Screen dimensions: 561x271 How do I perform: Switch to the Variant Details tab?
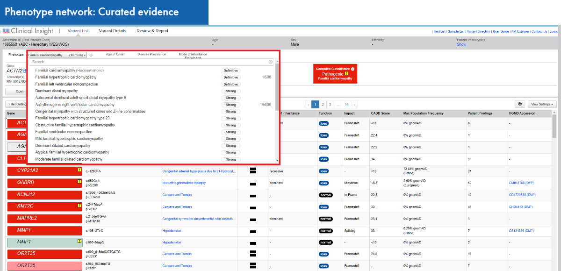tap(112, 31)
